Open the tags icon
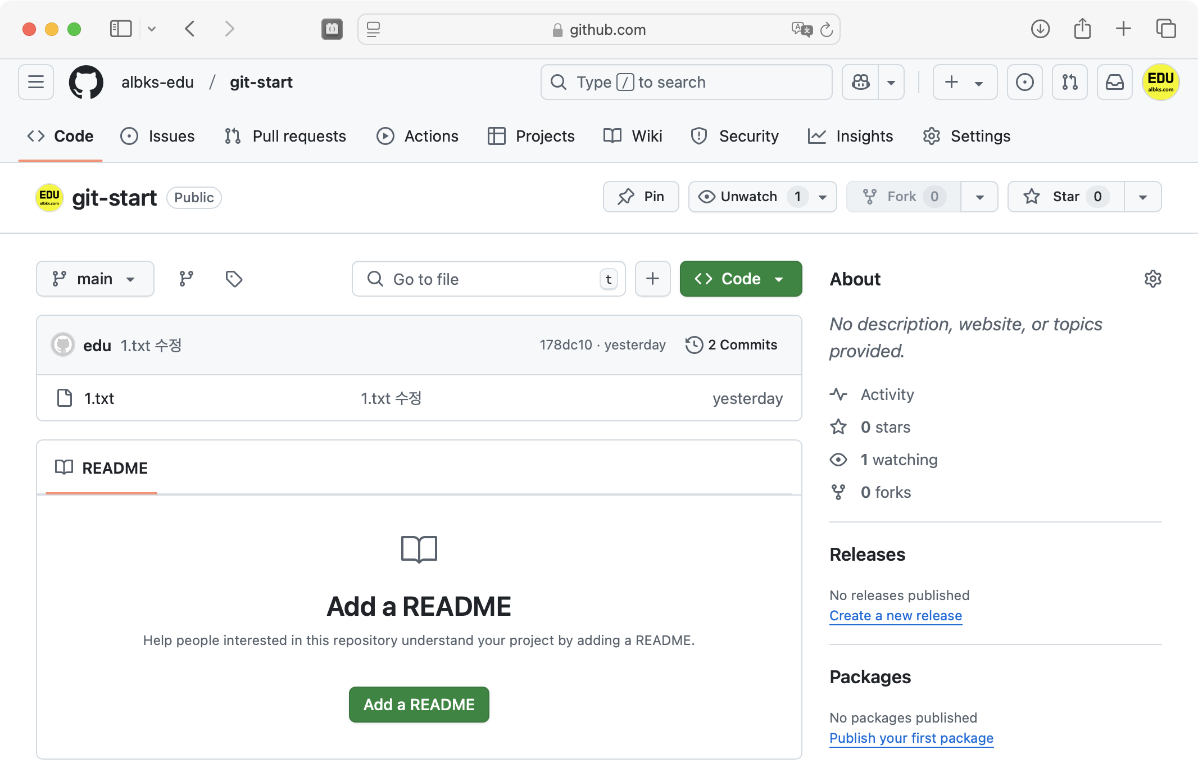 pyautogui.click(x=234, y=279)
